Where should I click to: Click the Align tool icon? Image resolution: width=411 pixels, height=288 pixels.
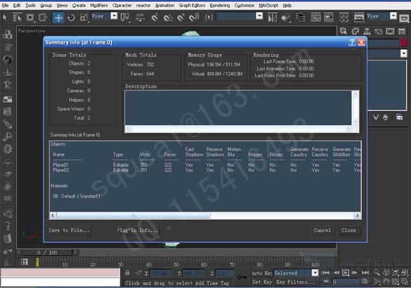[286, 18]
